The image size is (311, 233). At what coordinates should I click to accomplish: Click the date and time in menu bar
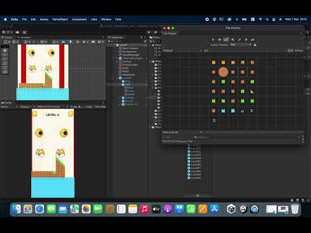pos(296,19)
